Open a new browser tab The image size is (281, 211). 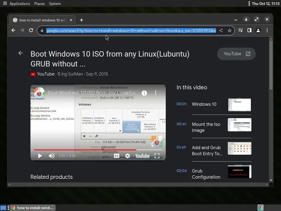(81, 20)
